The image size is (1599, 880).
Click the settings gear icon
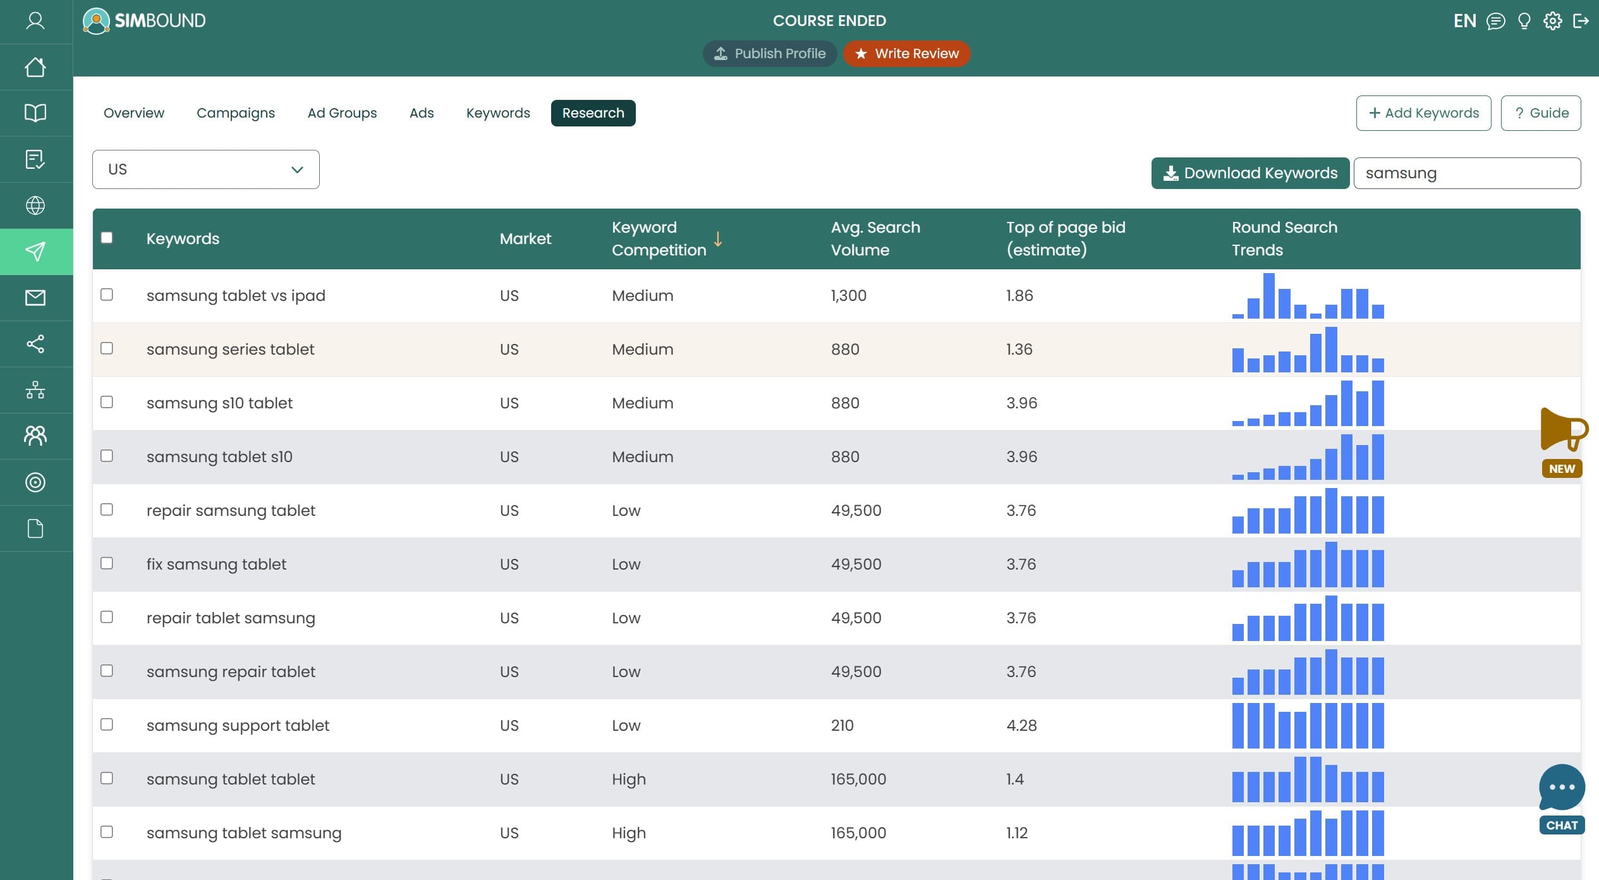1552,21
